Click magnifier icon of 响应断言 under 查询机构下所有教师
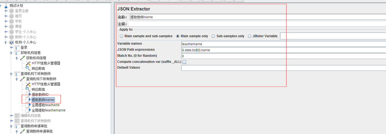The width and height of the screenshot is (386, 134). (x=28, y=89)
